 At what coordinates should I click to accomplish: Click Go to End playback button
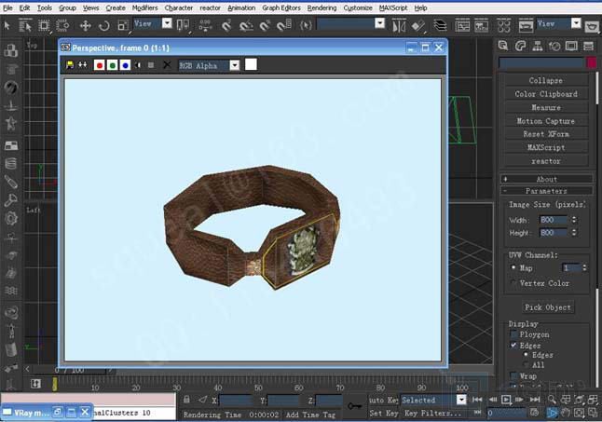click(x=535, y=400)
